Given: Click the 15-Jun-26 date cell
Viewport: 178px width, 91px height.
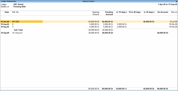Looking at the screenshot, I should tap(5, 22).
